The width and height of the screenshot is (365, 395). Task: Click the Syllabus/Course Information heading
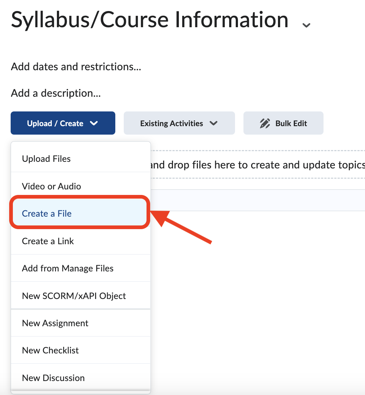[149, 20]
